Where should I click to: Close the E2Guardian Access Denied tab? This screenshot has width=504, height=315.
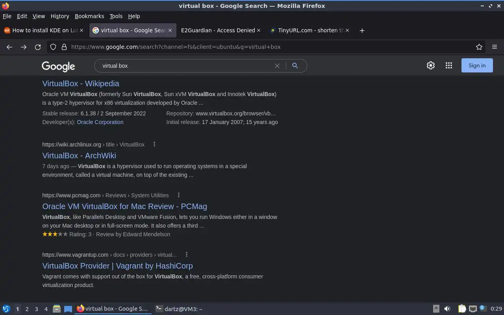259,30
